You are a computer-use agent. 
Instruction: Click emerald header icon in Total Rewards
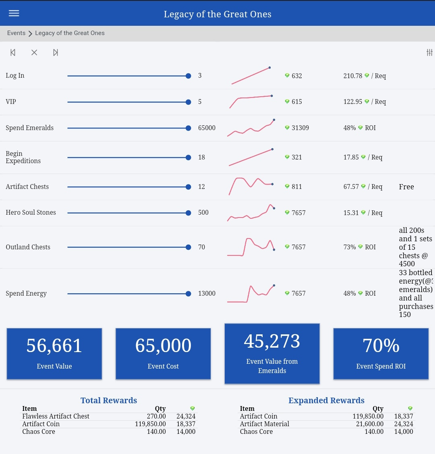click(x=193, y=408)
